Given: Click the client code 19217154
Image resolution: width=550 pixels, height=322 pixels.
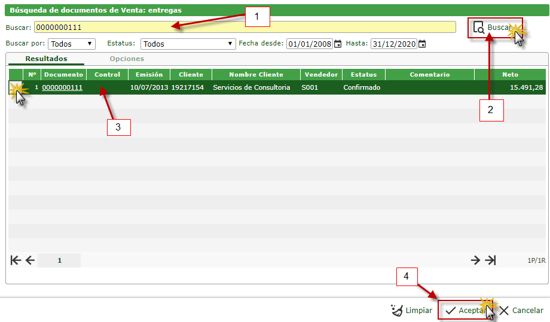Looking at the screenshot, I should [x=187, y=87].
